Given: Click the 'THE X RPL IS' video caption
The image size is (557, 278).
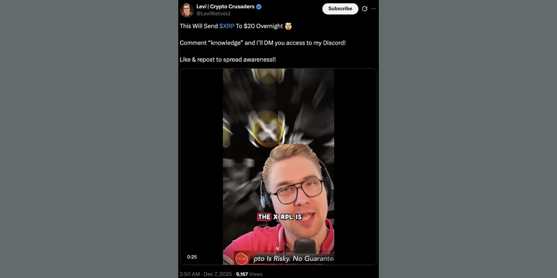Looking at the screenshot, I should pyautogui.click(x=279, y=217).
